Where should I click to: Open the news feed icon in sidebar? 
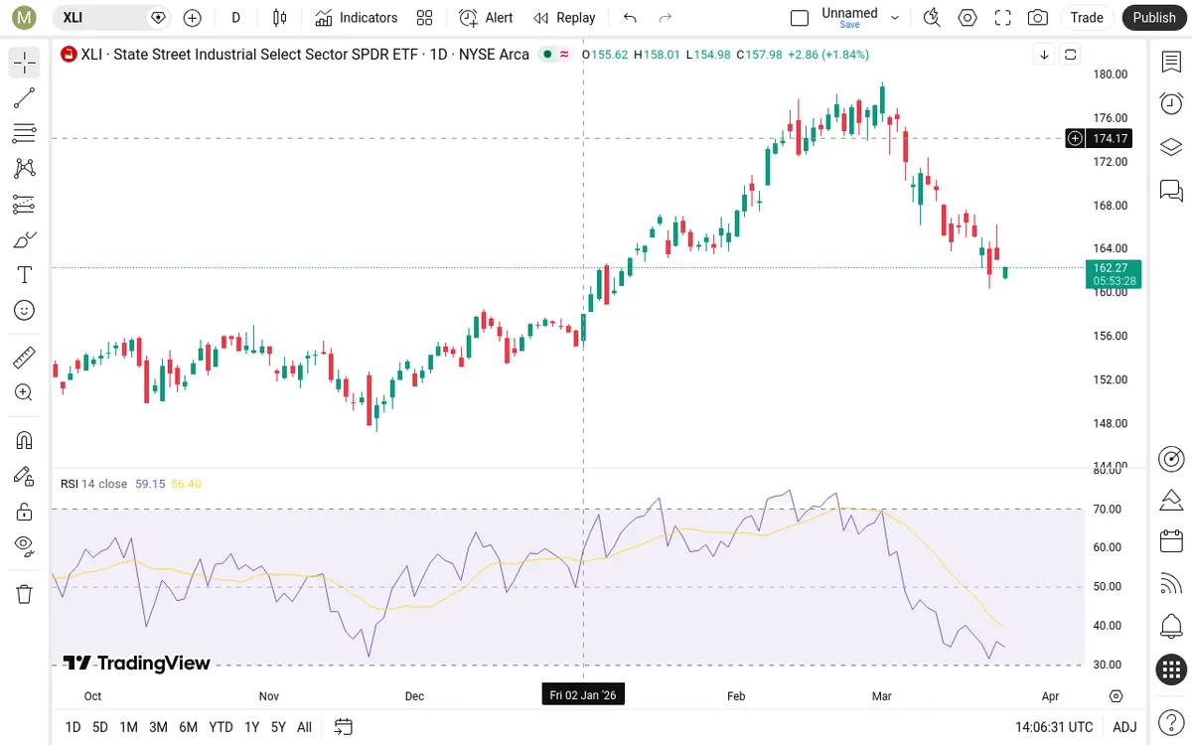pyautogui.click(x=1171, y=584)
